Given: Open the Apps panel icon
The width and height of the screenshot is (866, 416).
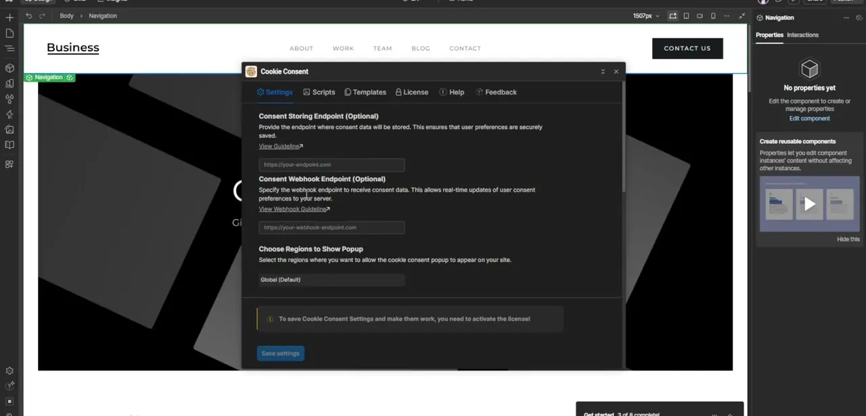Looking at the screenshot, I should 9,164.
